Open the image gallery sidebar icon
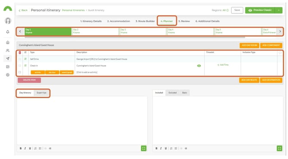This screenshot has height=159, width=288. pyautogui.click(x=8, y=67)
